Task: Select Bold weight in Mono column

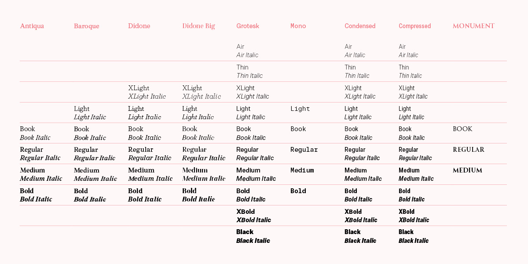Action: coord(298,191)
